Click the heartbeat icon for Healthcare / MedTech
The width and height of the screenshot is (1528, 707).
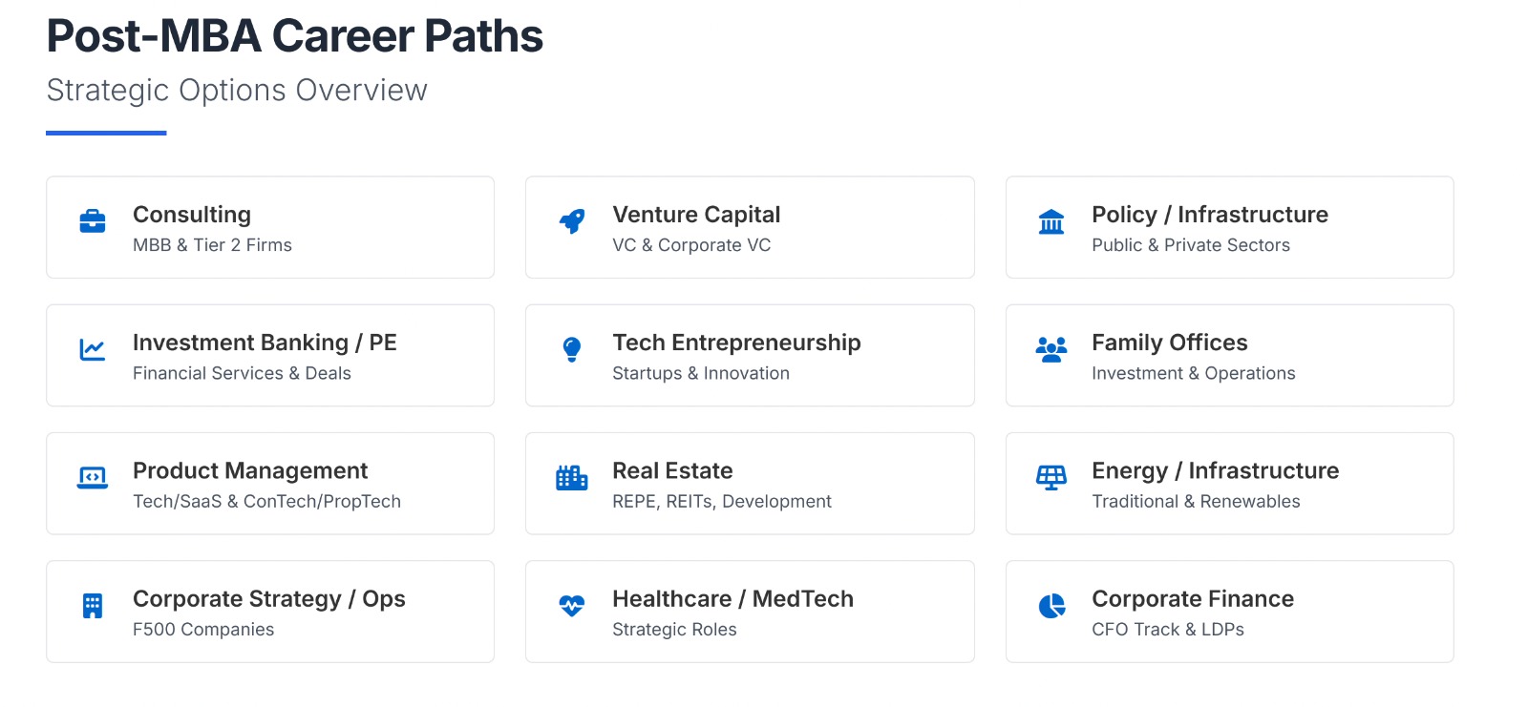[572, 606]
